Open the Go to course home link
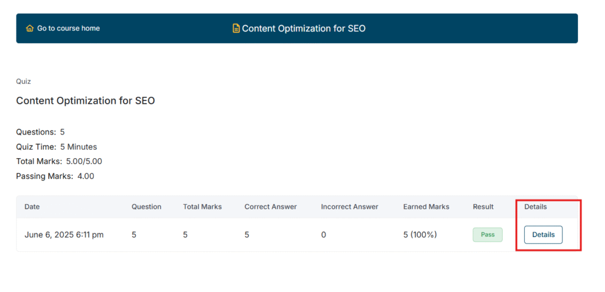Viewport: 605px width, 292px height. tap(68, 28)
